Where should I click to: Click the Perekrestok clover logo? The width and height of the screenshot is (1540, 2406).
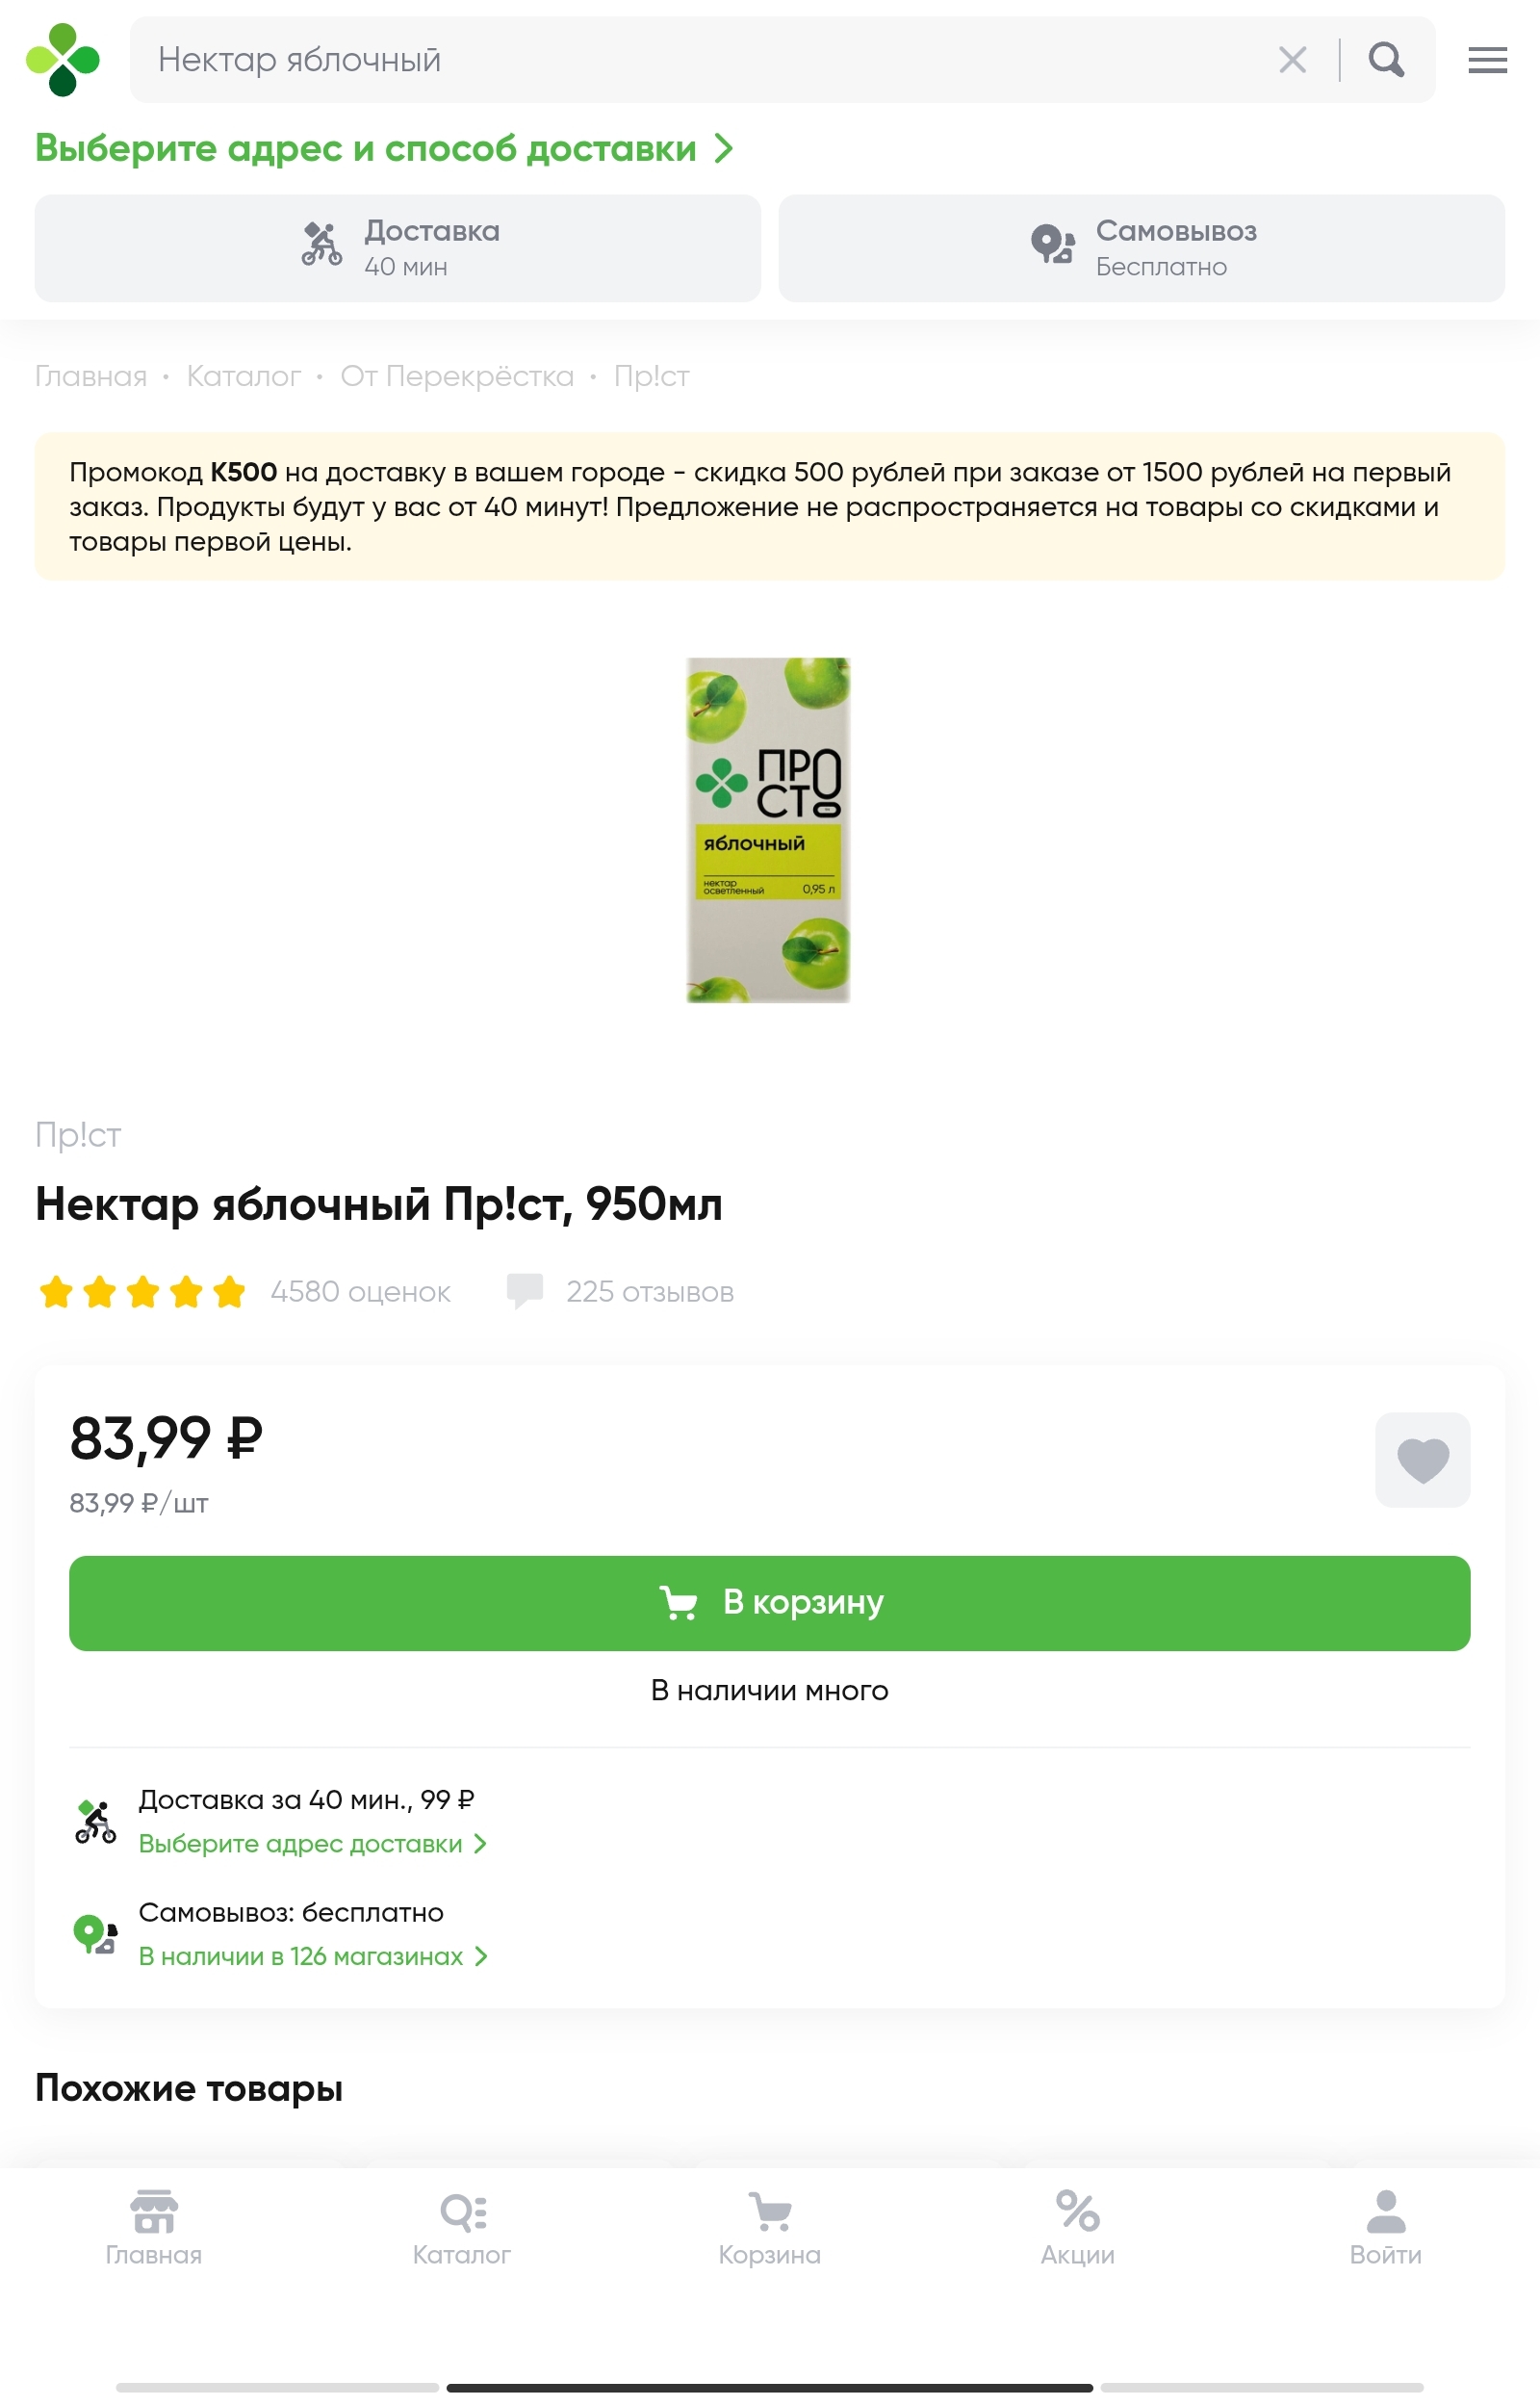coord(63,60)
